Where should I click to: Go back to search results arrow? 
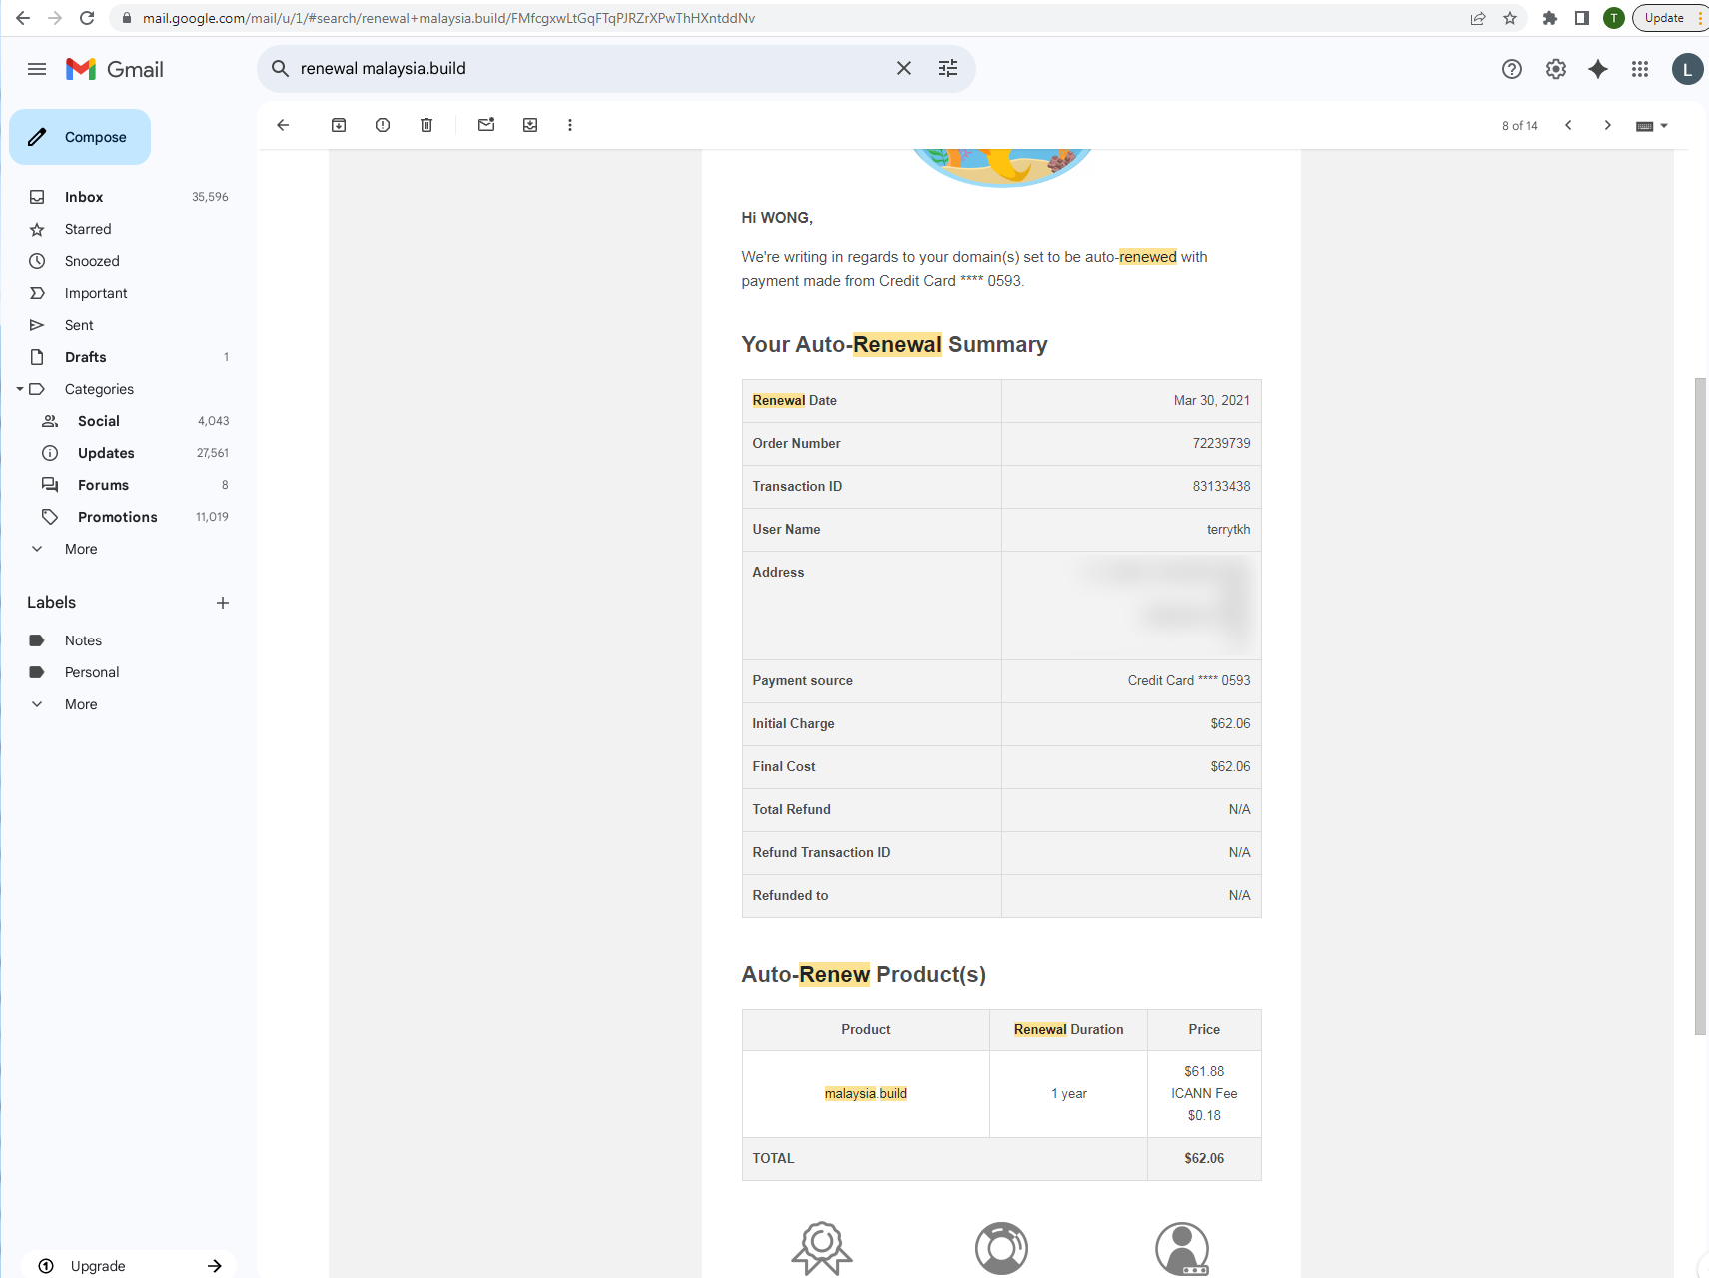coord(283,125)
